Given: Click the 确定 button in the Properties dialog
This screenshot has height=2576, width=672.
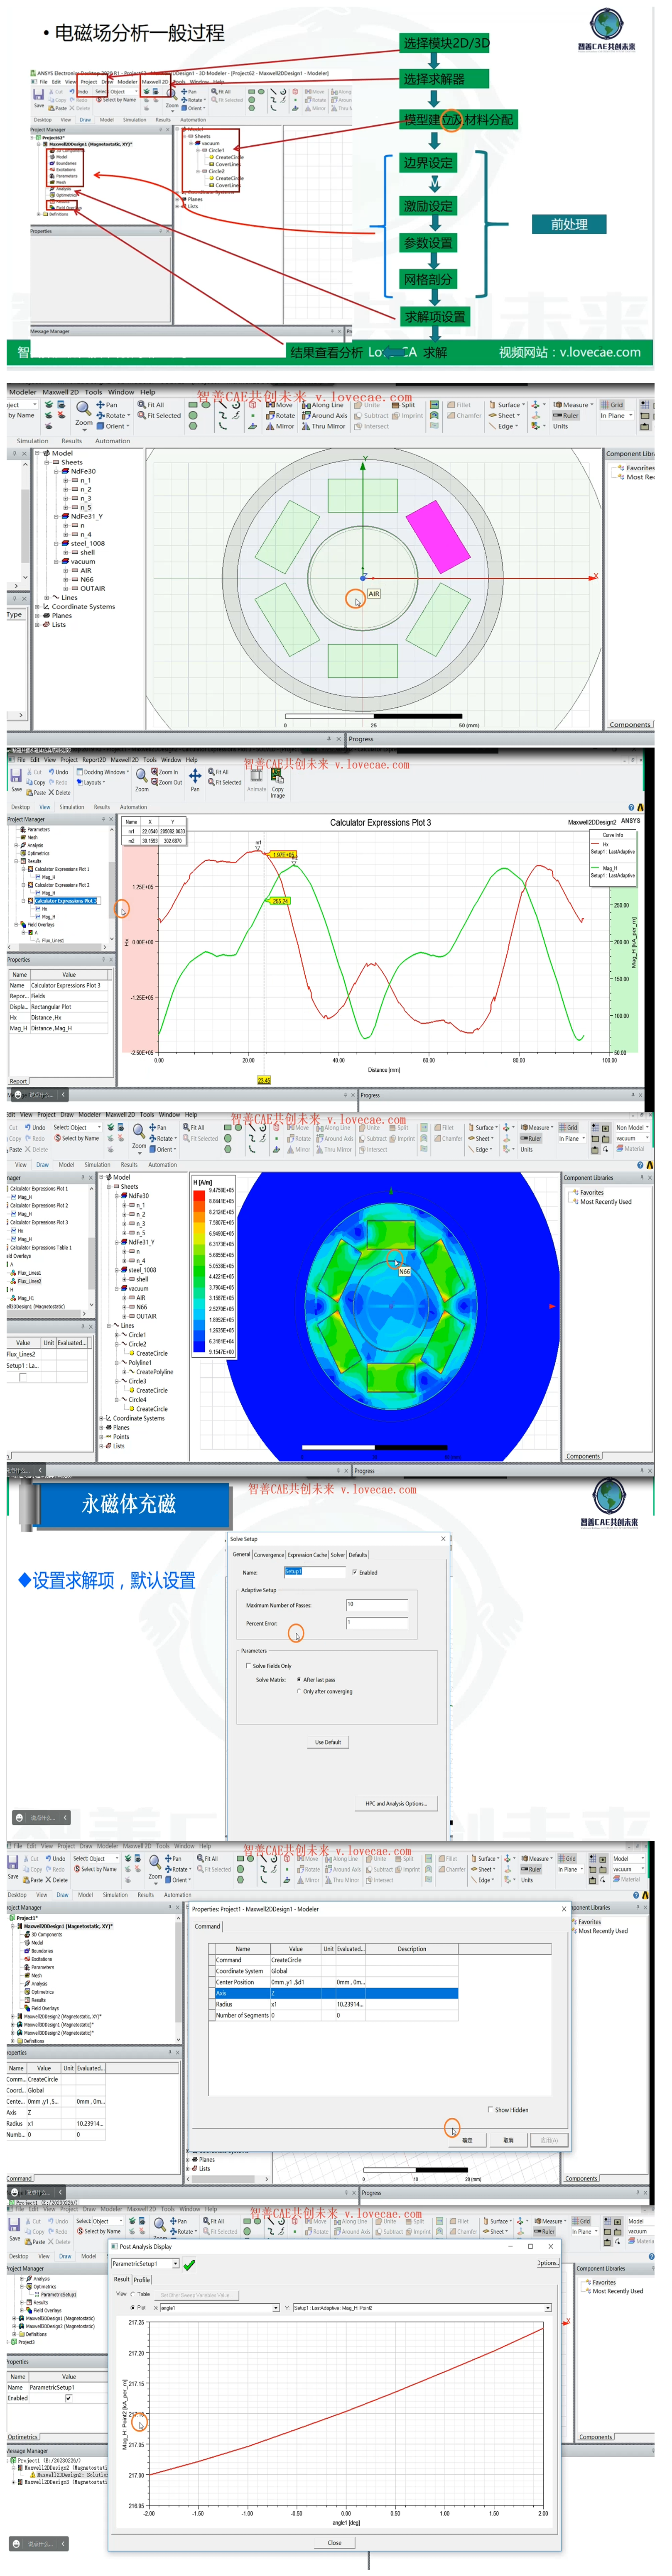Looking at the screenshot, I should [467, 2140].
